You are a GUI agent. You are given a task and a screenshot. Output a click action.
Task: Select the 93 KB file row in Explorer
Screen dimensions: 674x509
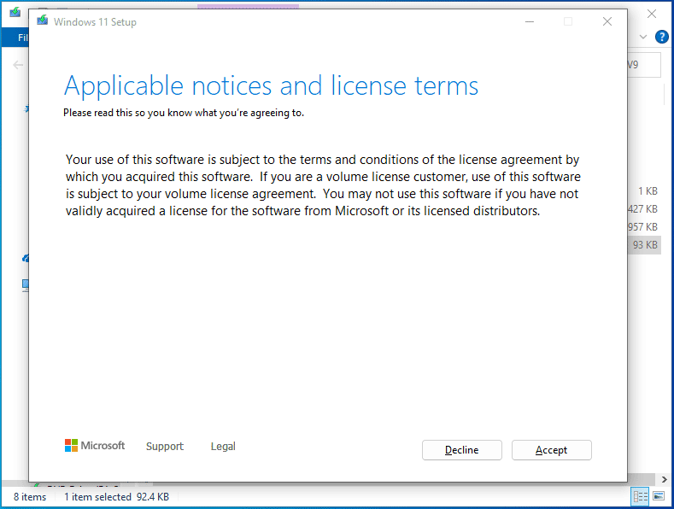click(644, 245)
